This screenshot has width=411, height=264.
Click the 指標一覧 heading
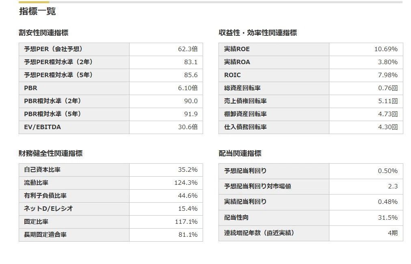pyautogui.click(x=37, y=11)
